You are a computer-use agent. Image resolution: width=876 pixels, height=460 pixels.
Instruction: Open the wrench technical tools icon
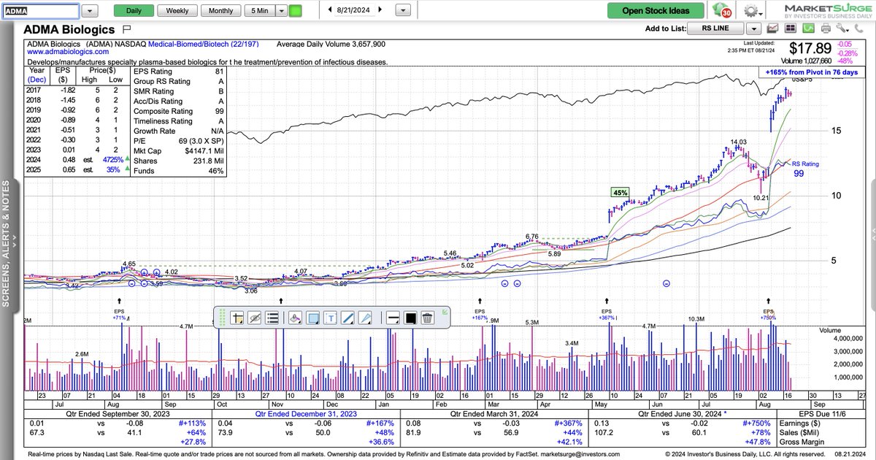tap(842, 29)
